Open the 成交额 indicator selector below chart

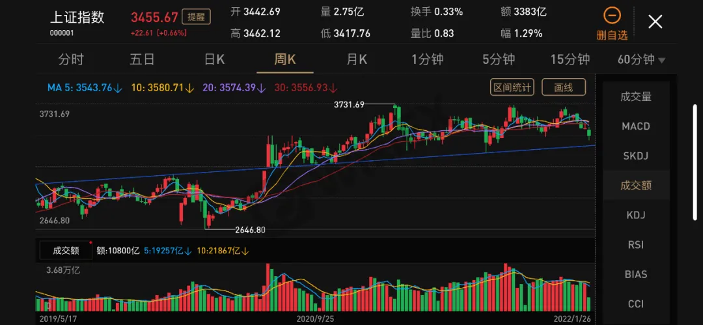pos(66,250)
